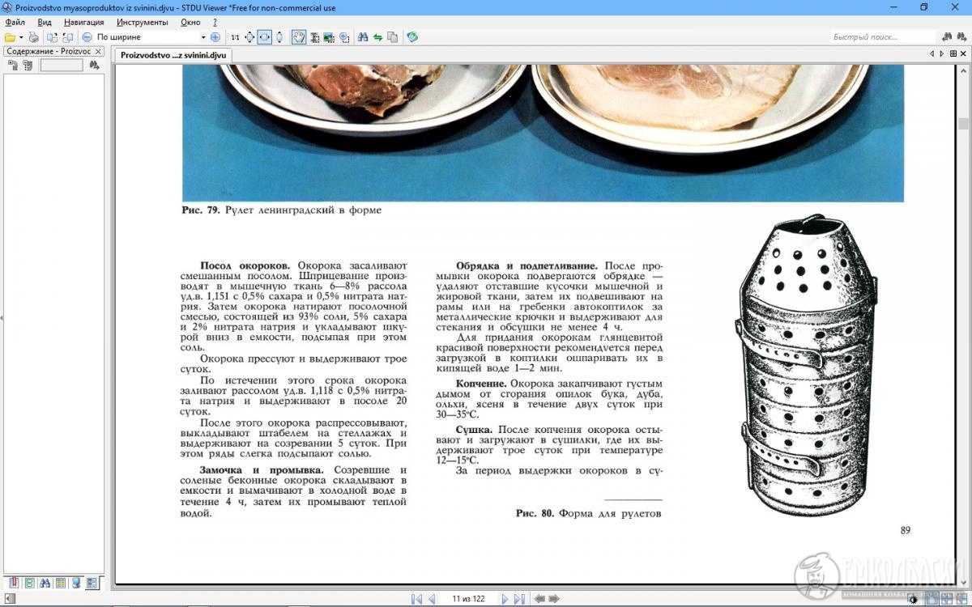The image size is (972, 607).
Task: Open the Инструменты menu
Action: coord(143,22)
